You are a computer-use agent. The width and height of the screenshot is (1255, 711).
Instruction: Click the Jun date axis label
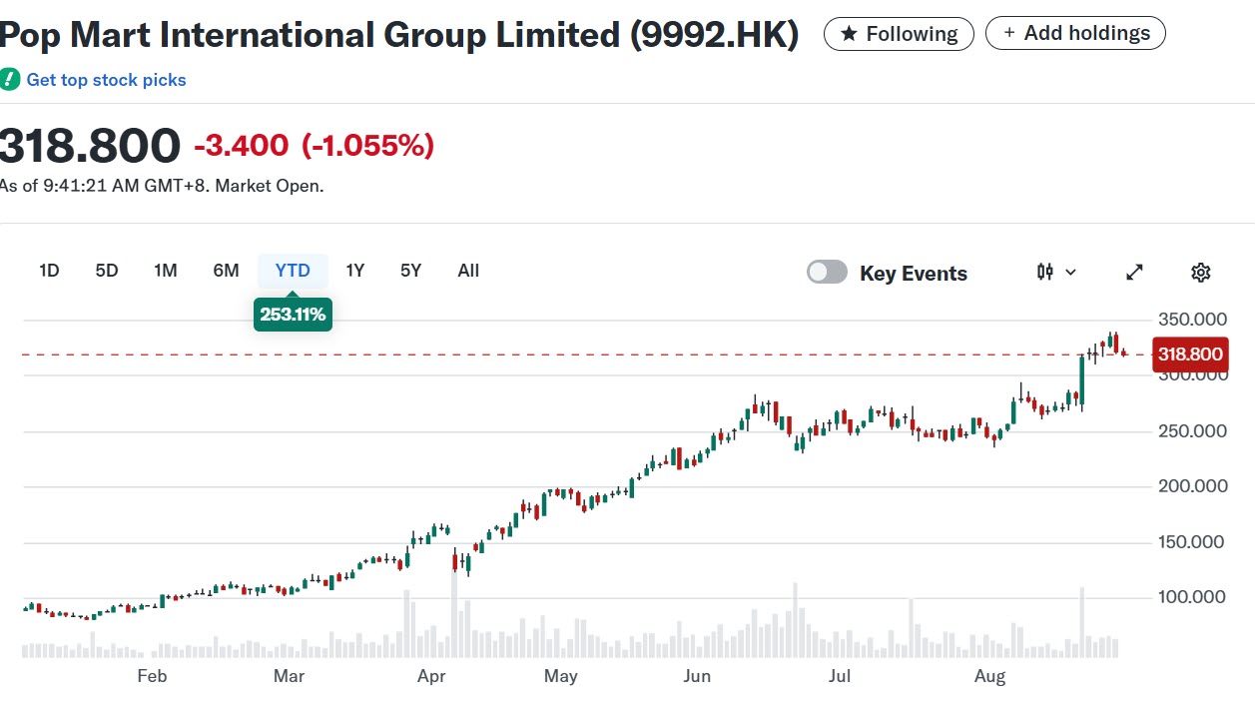click(697, 676)
